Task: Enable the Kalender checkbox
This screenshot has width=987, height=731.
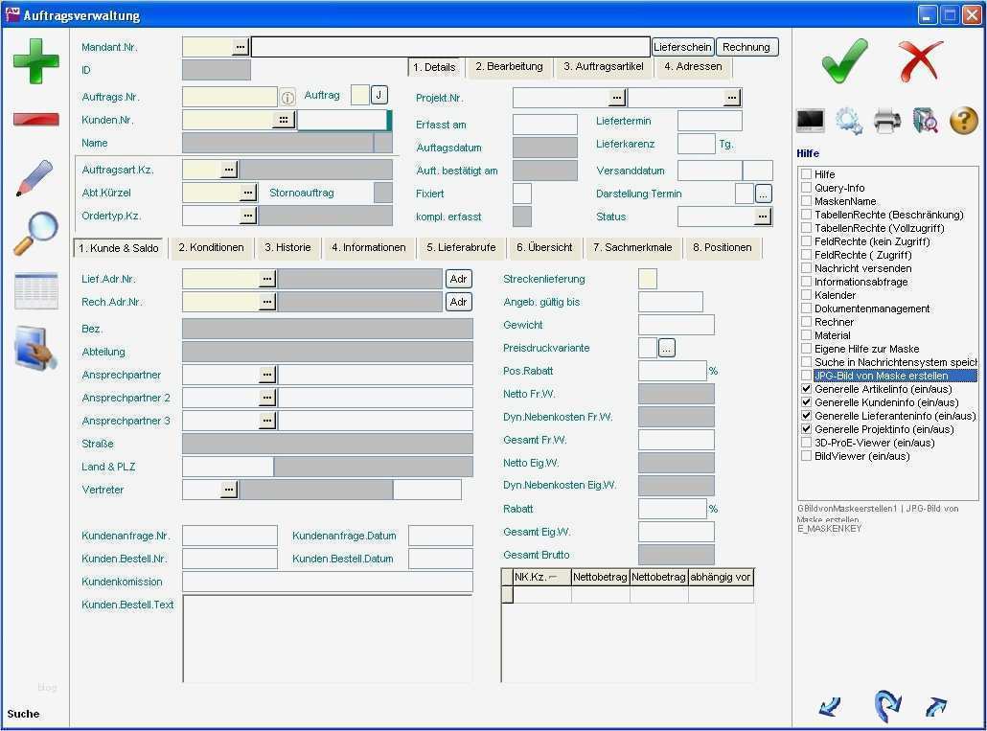Action: [x=807, y=295]
